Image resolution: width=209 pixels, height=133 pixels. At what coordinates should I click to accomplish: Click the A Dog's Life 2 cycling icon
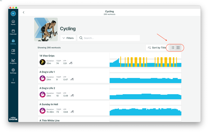point(72,96)
